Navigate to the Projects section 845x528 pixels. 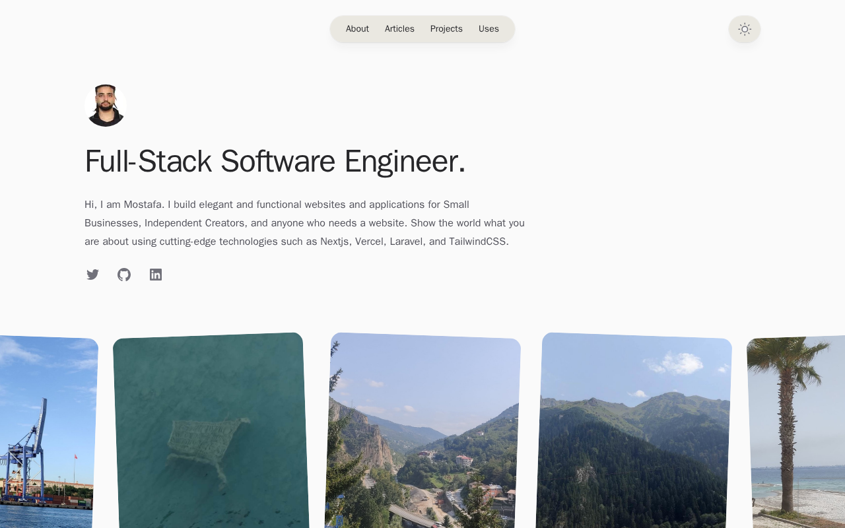(446, 29)
